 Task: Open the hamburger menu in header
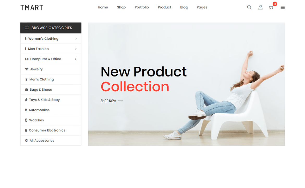tap(283, 7)
